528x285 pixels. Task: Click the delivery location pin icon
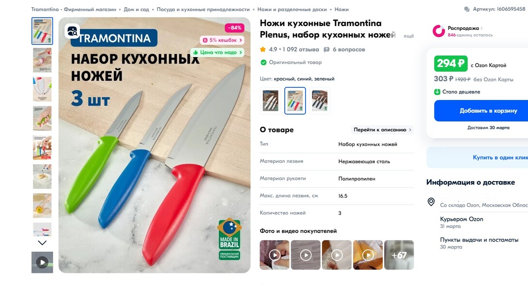click(431, 201)
